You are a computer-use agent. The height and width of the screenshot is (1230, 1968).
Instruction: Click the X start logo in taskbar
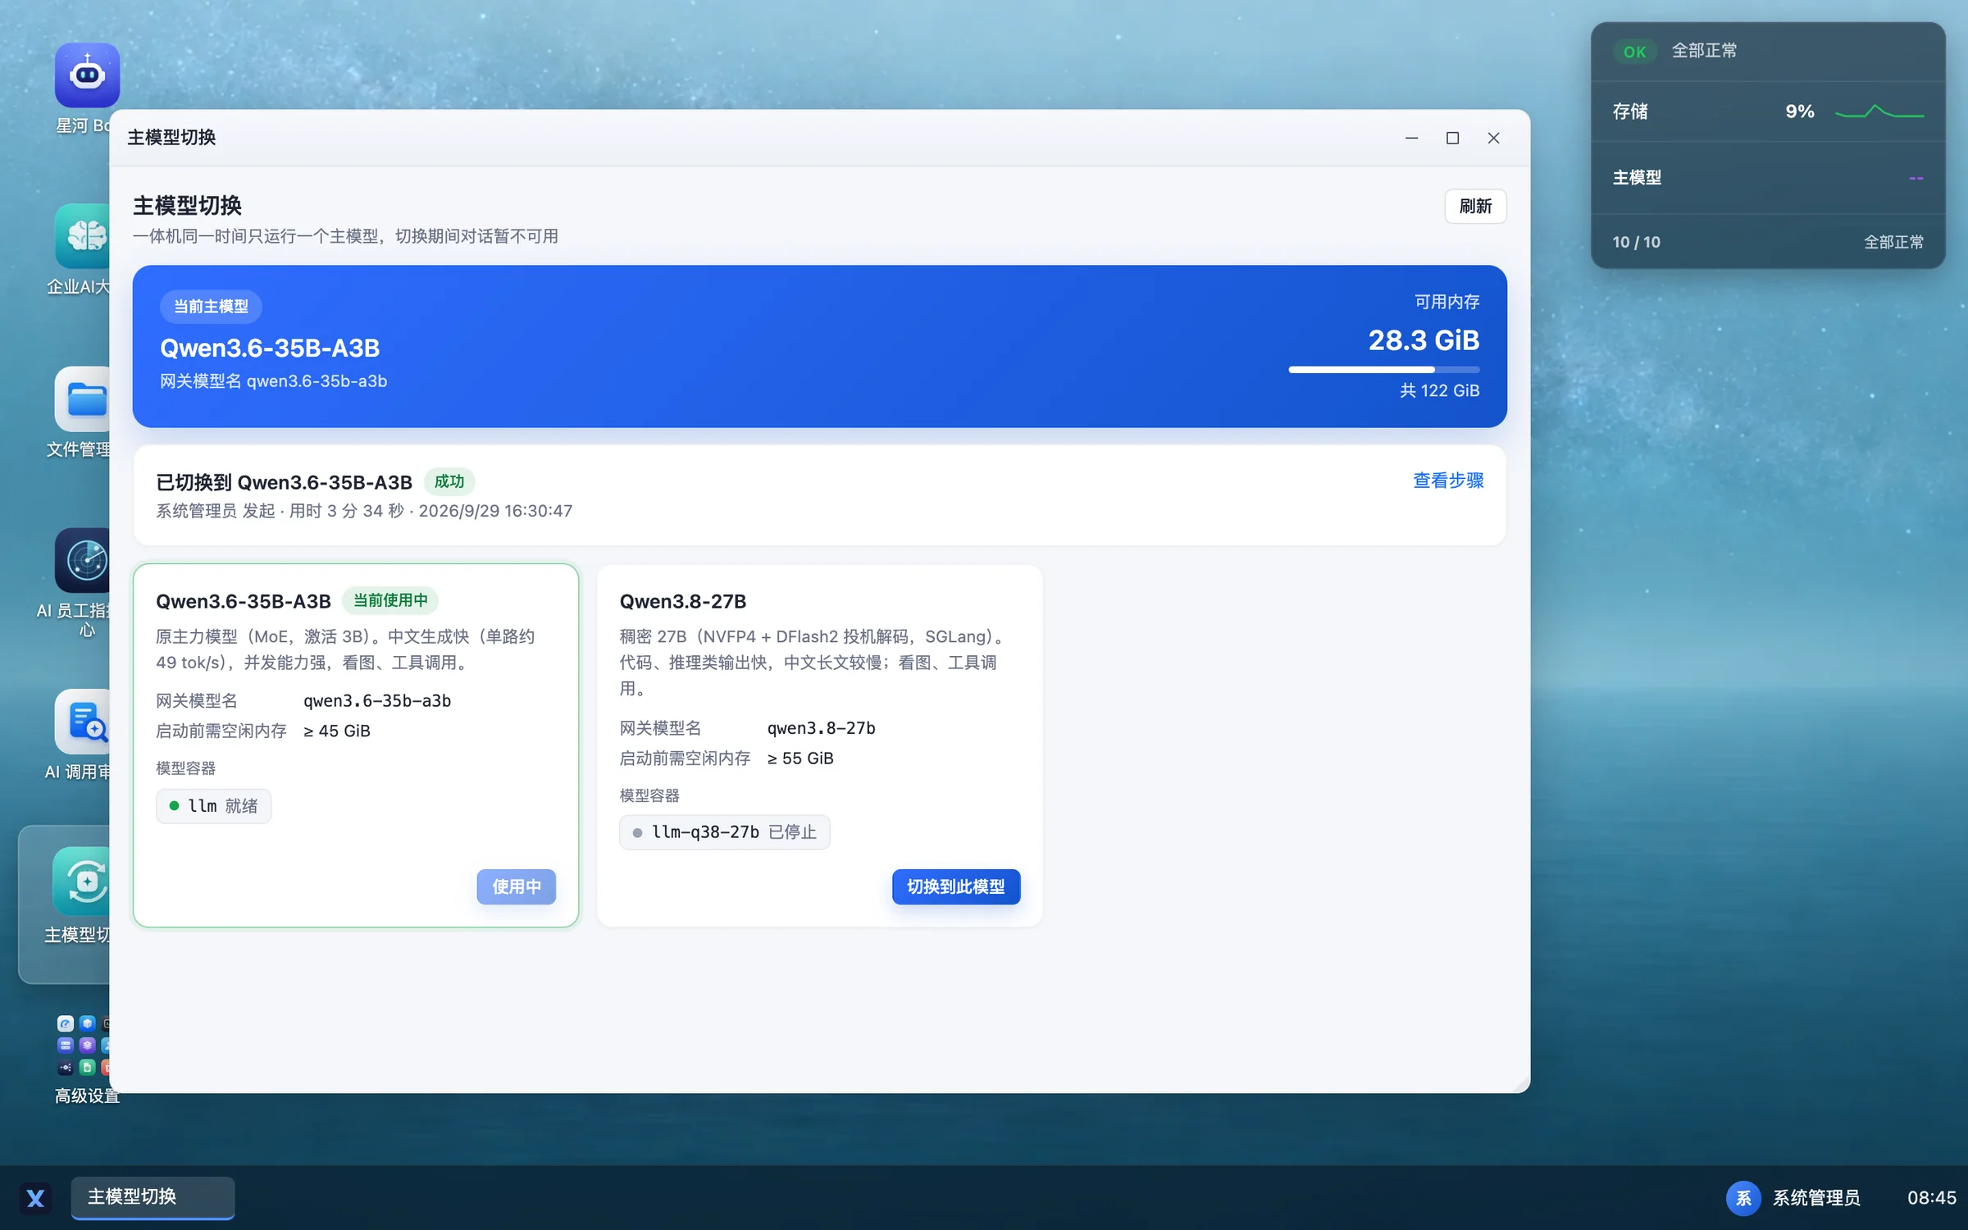pyautogui.click(x=35, y=1198)
